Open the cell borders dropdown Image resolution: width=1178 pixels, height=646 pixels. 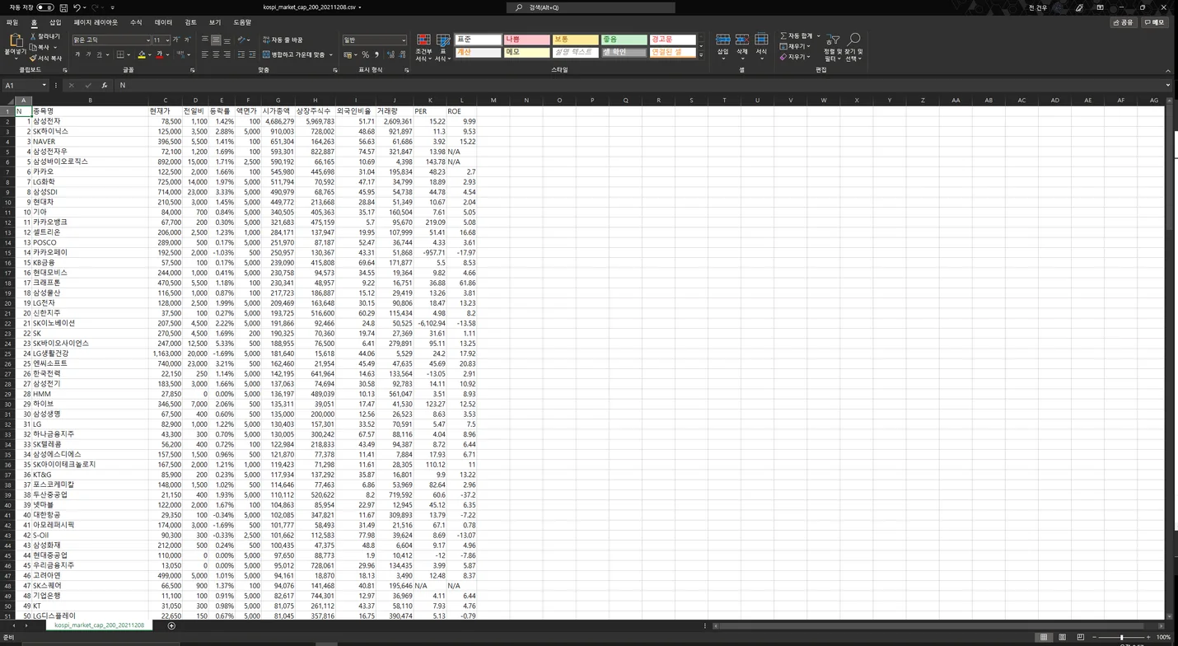(x=130, y=55)
